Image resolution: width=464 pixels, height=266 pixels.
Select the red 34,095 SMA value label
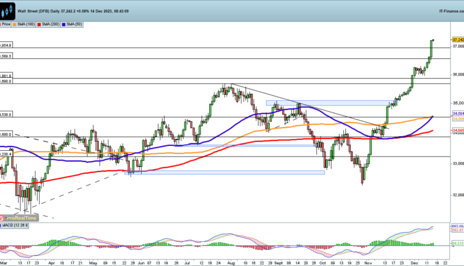(458, 131)
